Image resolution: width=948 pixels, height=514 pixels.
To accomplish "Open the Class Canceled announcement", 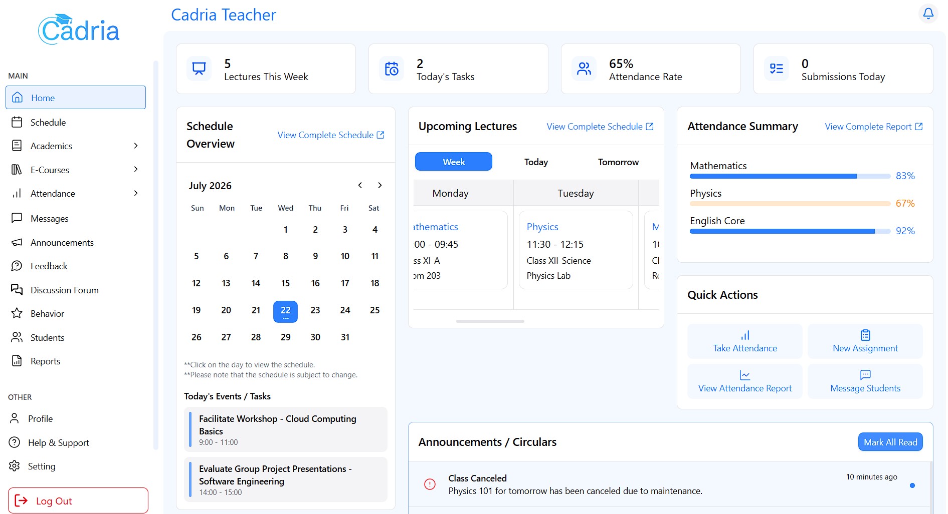I will click(669, 484).
